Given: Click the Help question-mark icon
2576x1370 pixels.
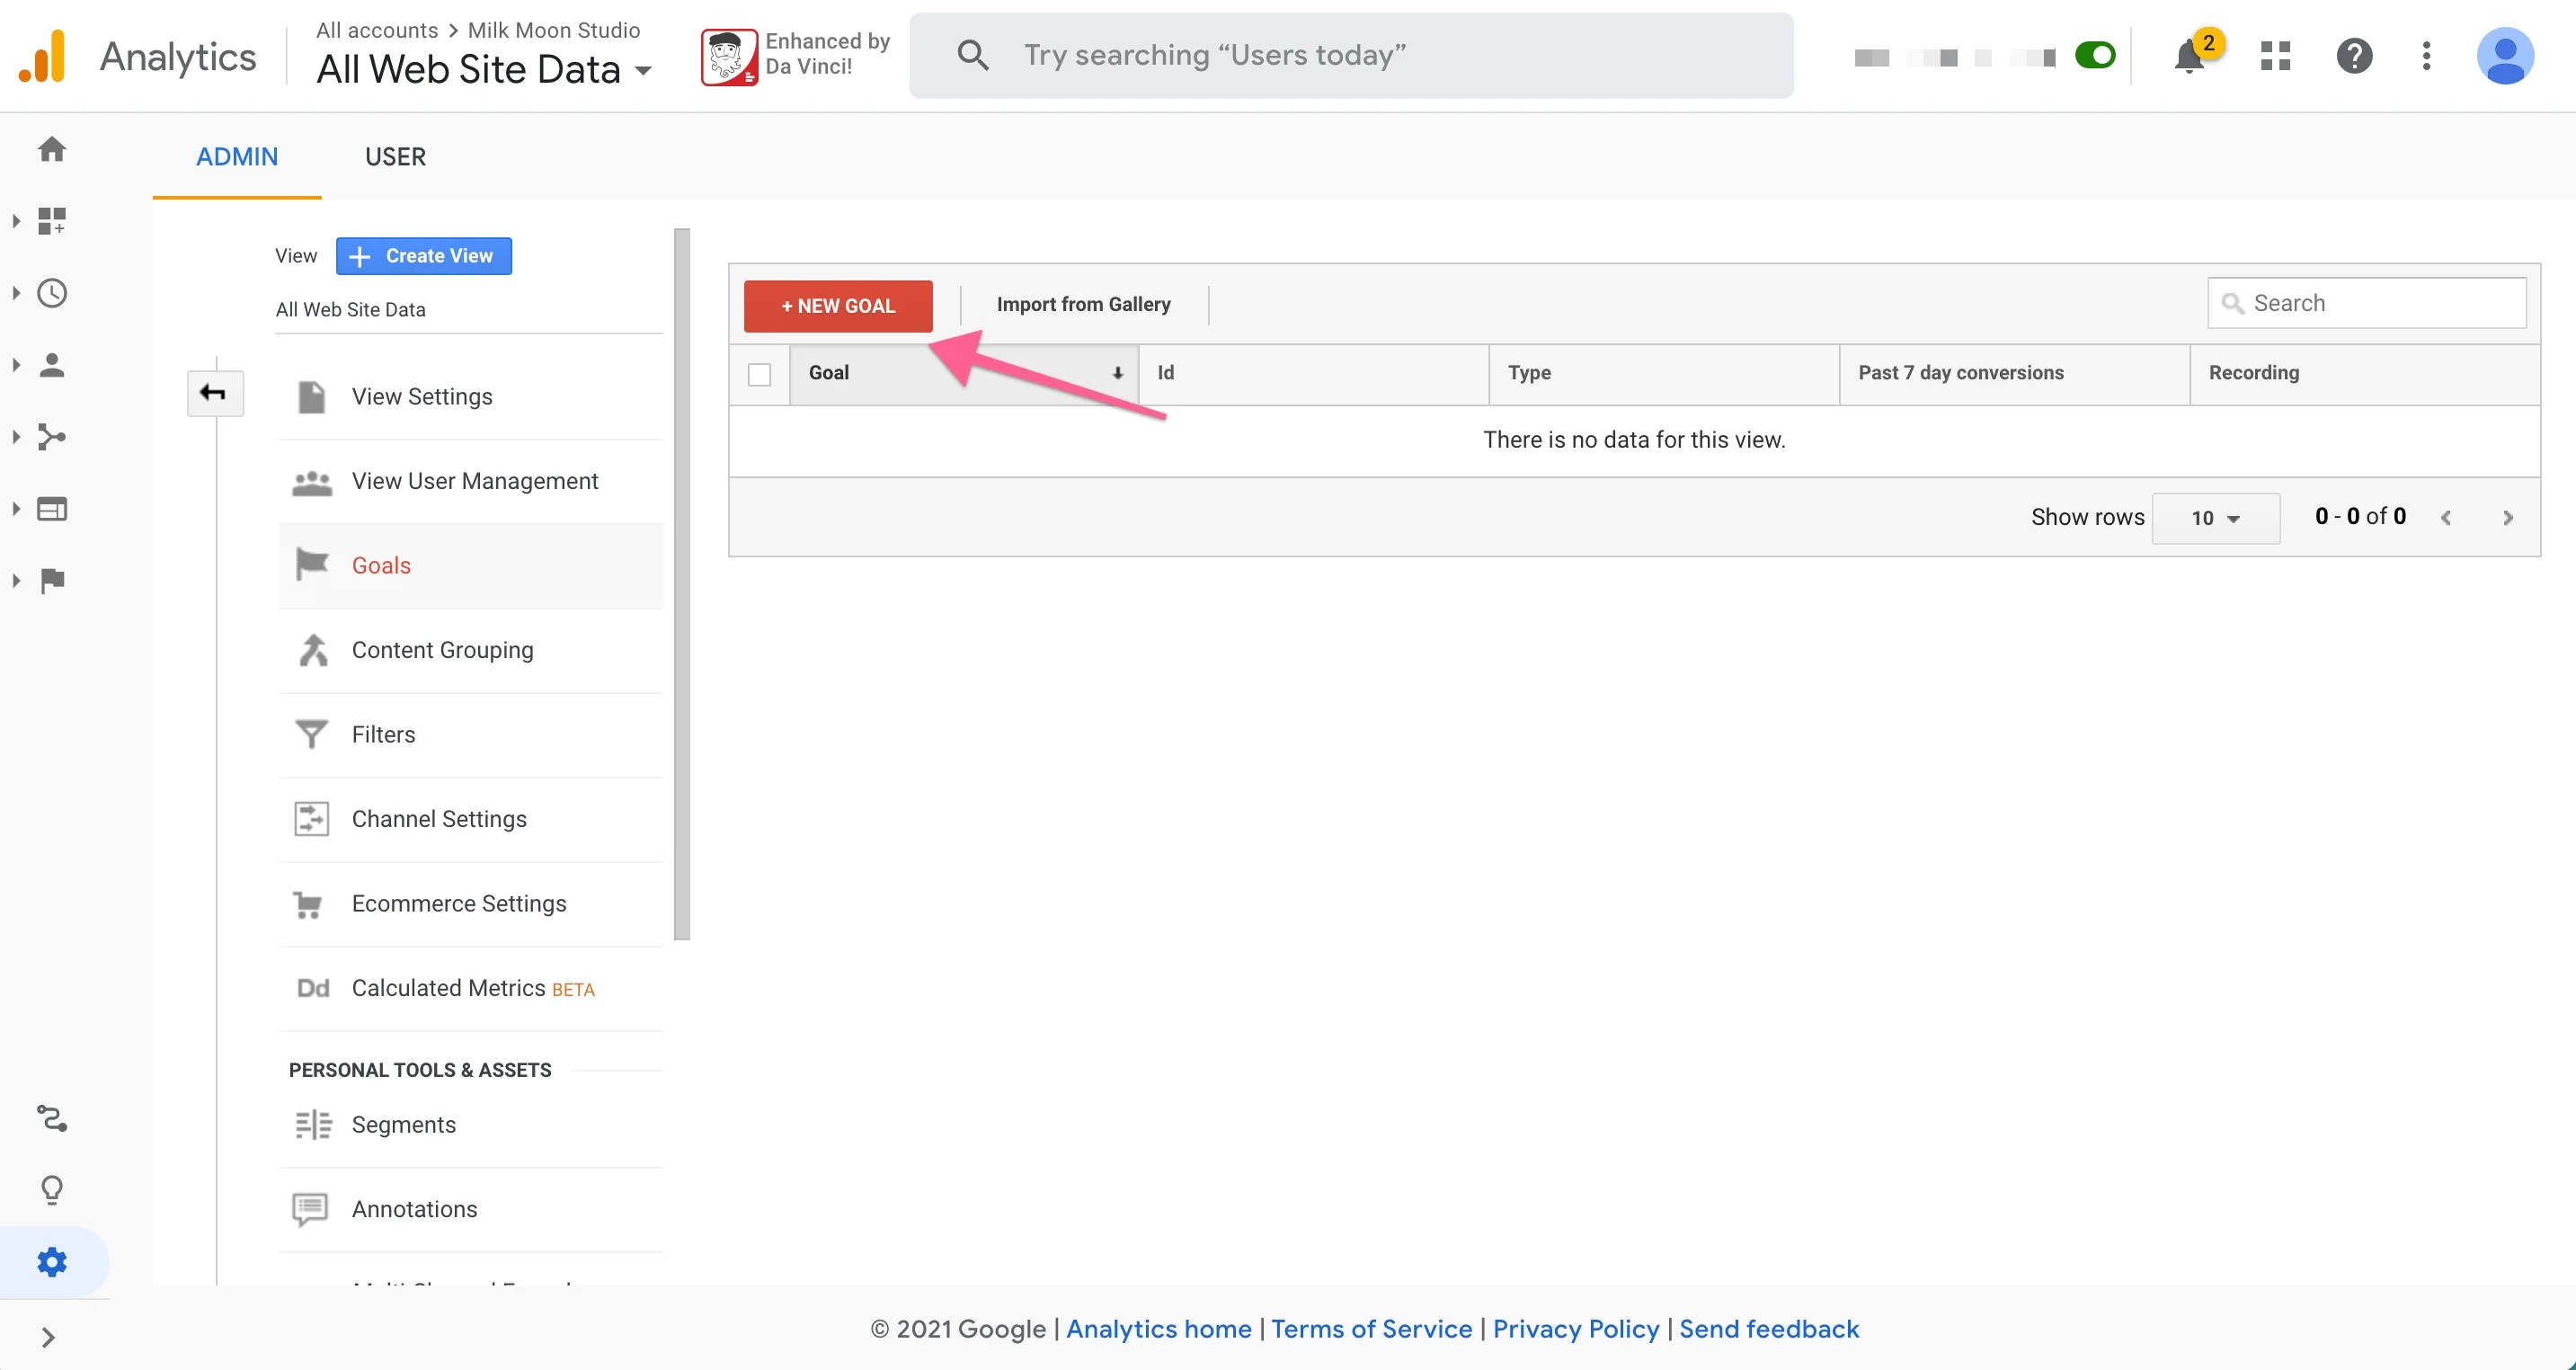Looking at the screenshot, I should 2354,57.
